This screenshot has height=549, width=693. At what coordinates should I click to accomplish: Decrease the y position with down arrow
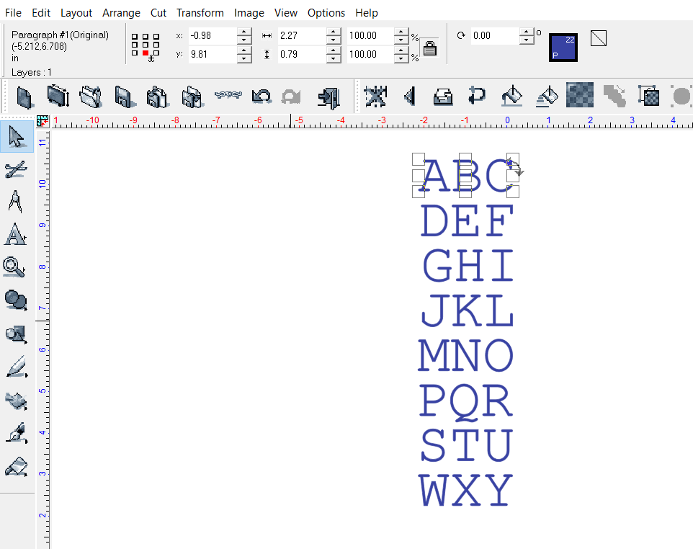(x=244, y=58)
